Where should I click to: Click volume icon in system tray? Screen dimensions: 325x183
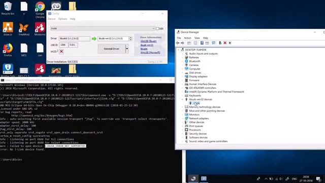coord(281,179)
